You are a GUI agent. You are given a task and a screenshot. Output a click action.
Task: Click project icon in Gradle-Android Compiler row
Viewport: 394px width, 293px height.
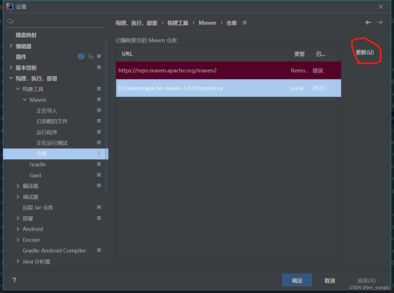click(x=99, y=250)
